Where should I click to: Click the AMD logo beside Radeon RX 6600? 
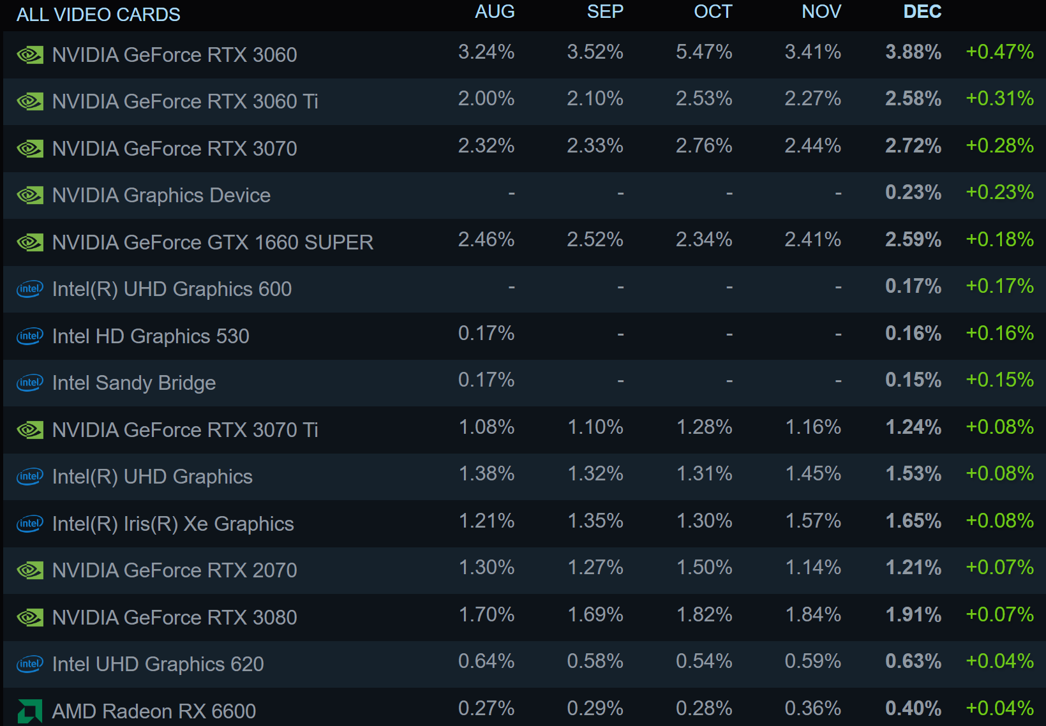pos(30,711)
